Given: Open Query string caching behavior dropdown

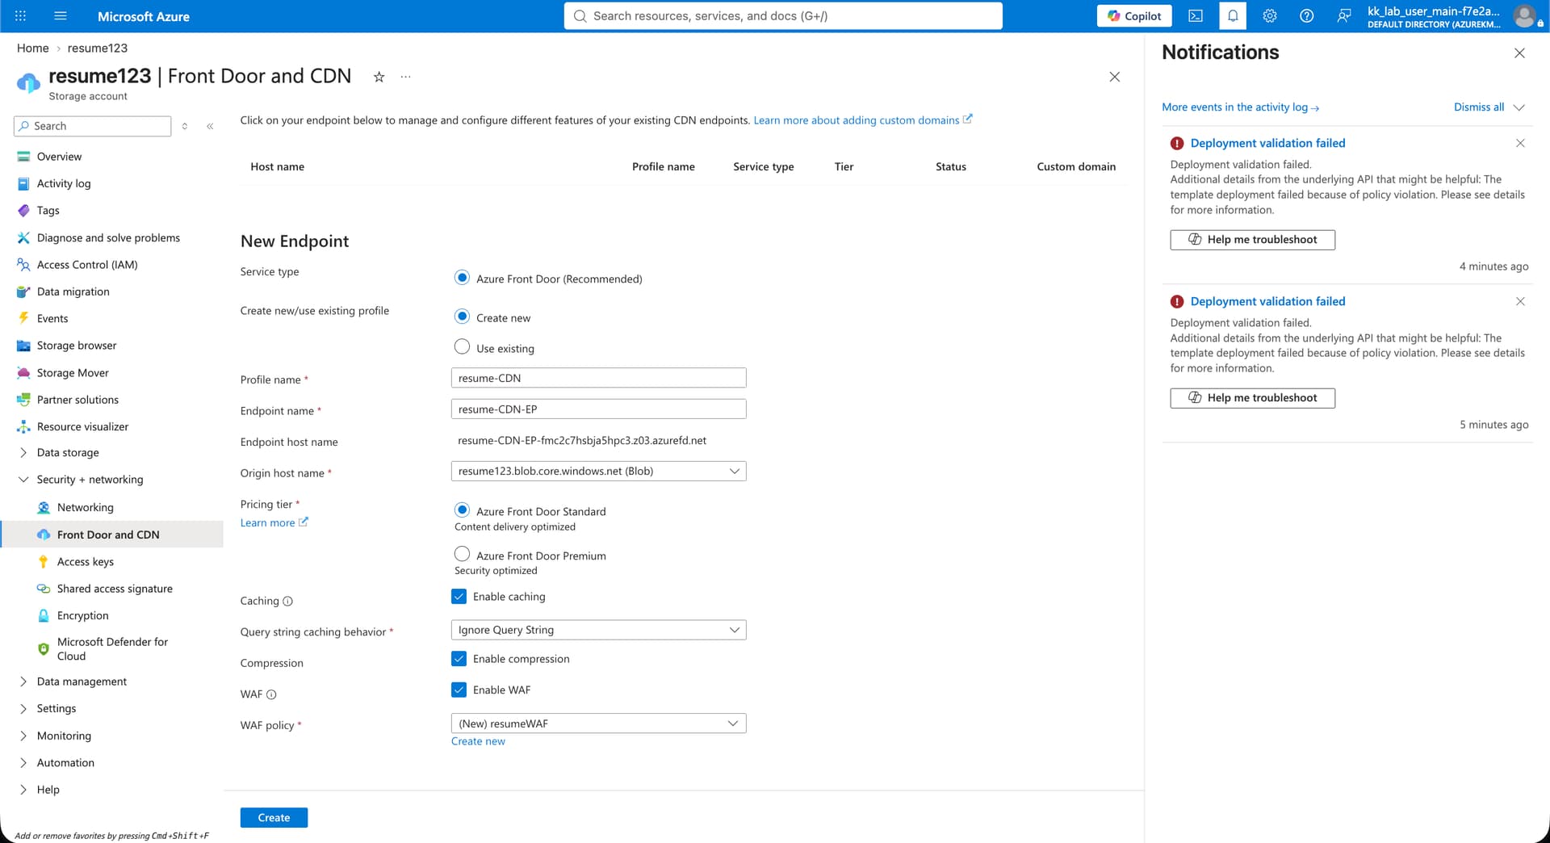Looking at the screenshot, I should (x=598, y=630).
